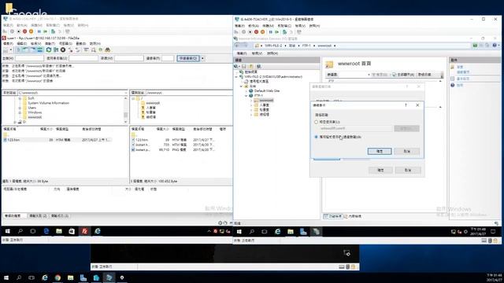Open local site path dropdown
The height and width of the screenshot is (283, 504).
click(126, 93)
